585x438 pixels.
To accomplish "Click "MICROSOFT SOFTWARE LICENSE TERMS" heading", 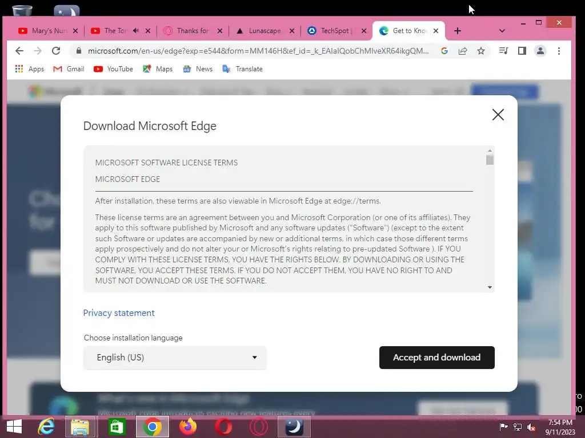I will [166, 163].
